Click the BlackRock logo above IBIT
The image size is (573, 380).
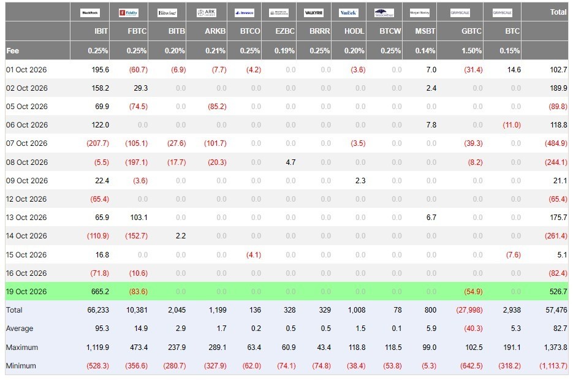click(90, 13)
